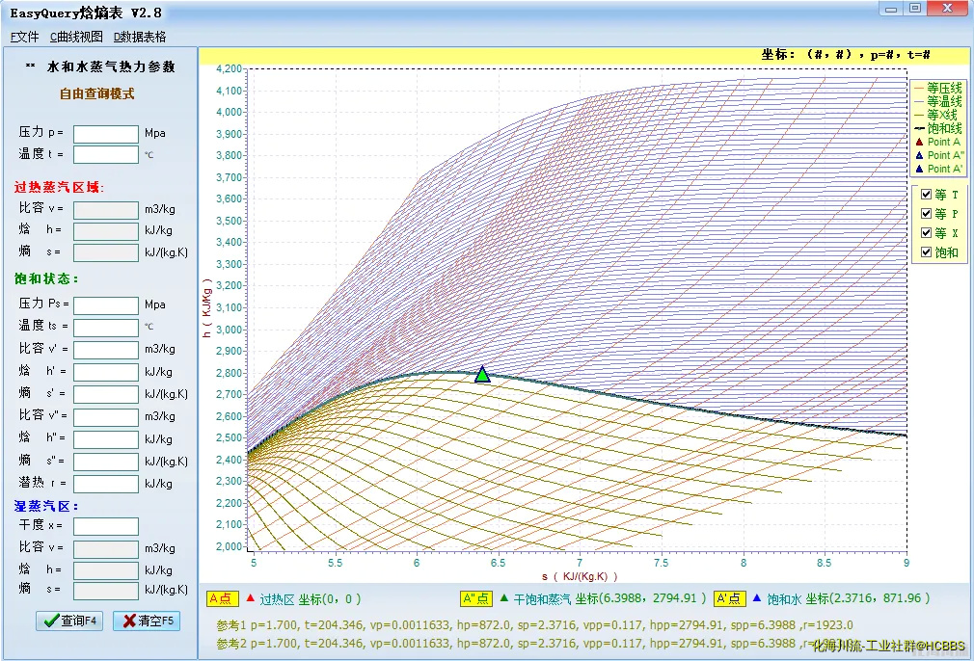Close the EasyQuery window
This screenshot has width=974, height=661.
pyautogui.click(x=947, y=8)
